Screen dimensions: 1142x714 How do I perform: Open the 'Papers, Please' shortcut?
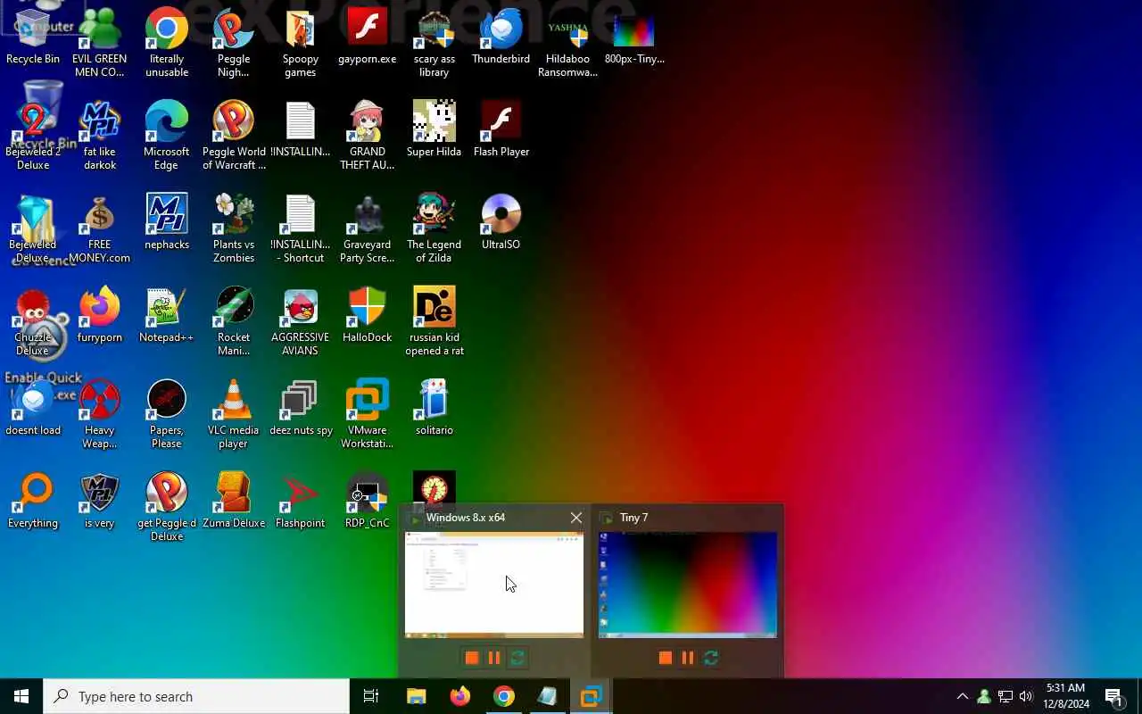point(167,414)
